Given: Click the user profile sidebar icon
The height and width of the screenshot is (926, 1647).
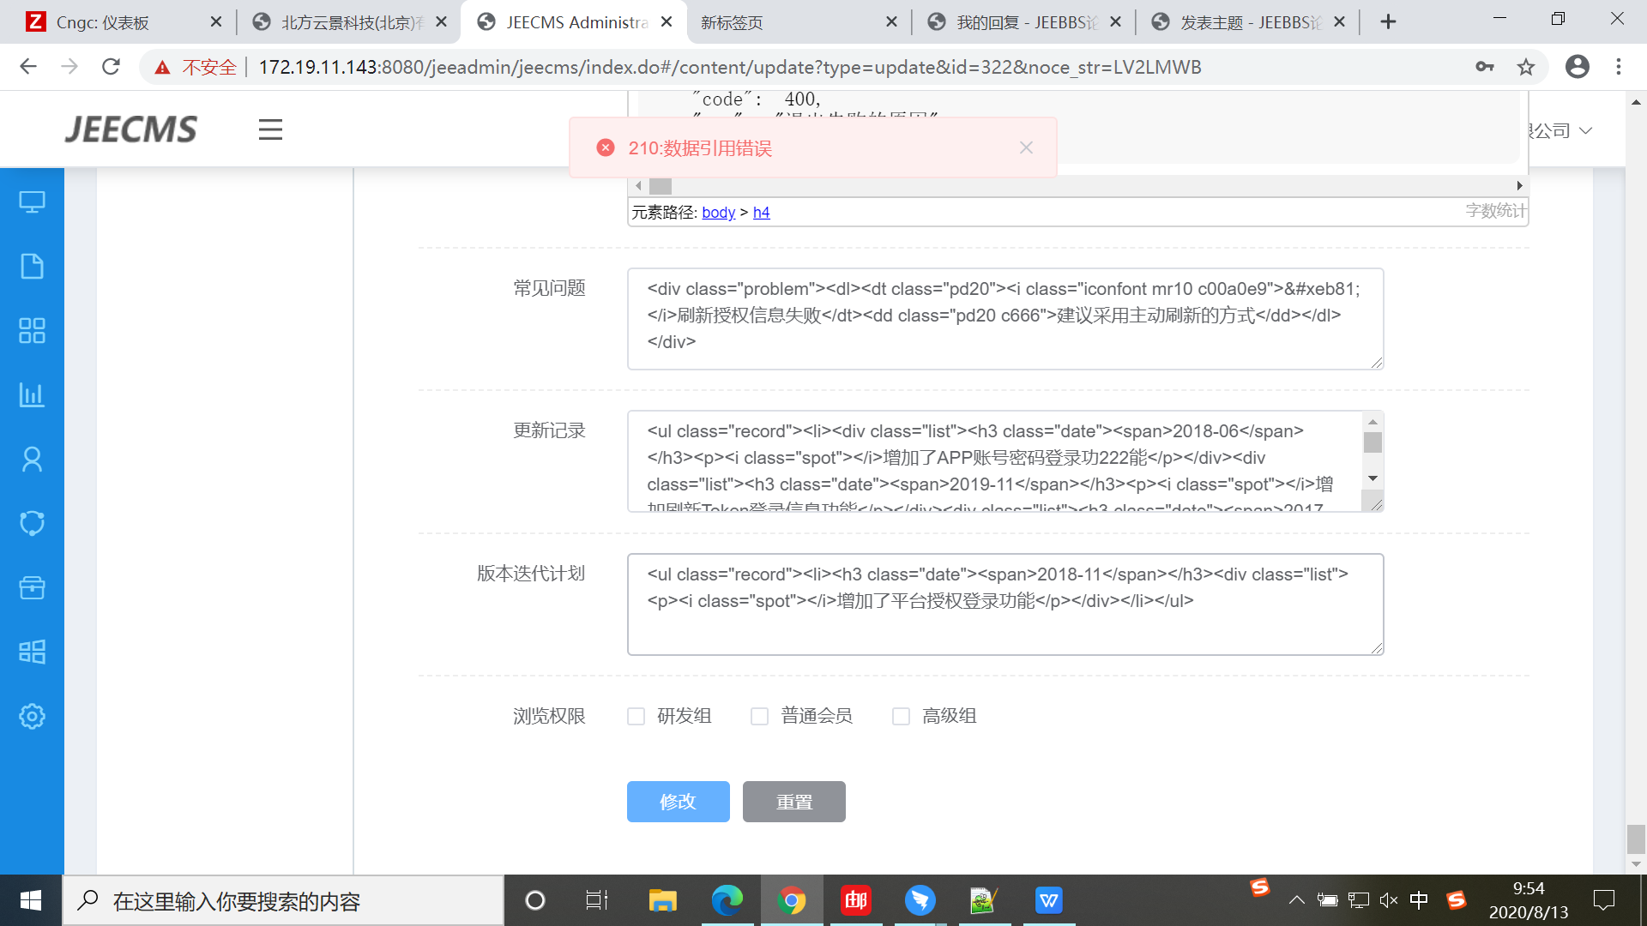Looking at the screenshot, I should tap(32, 460).
